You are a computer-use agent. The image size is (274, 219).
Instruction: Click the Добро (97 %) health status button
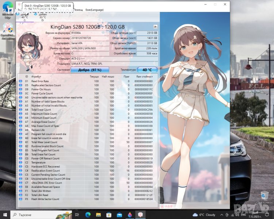tap(90, 69)
